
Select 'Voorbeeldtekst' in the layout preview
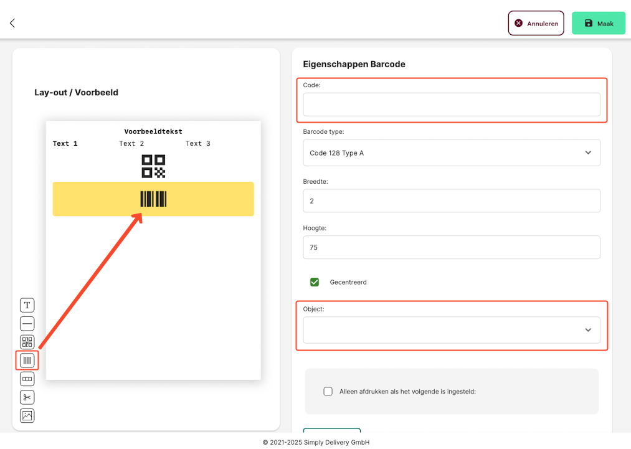click(x=153, y=131)
